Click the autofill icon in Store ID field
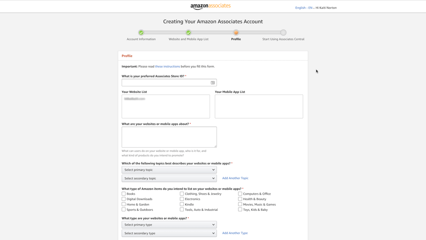Viewport: 426px width, 240px height. (213, 83)
